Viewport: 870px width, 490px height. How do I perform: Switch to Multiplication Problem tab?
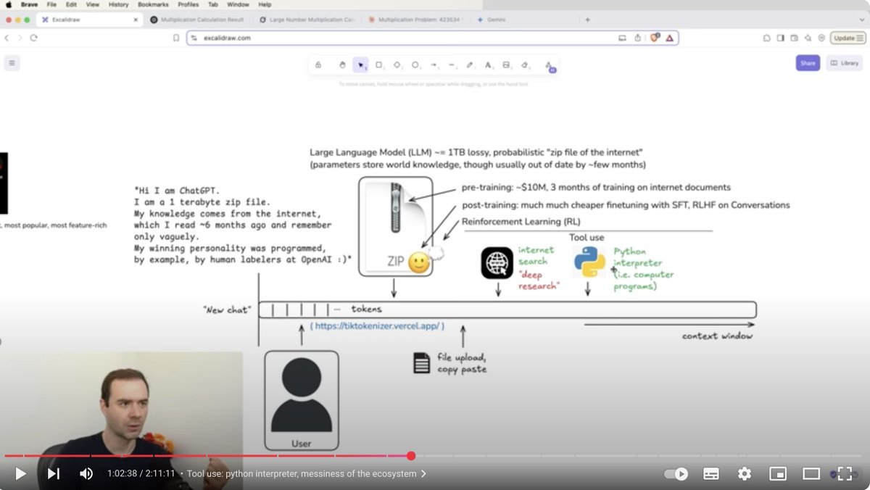tap(415, 20)
